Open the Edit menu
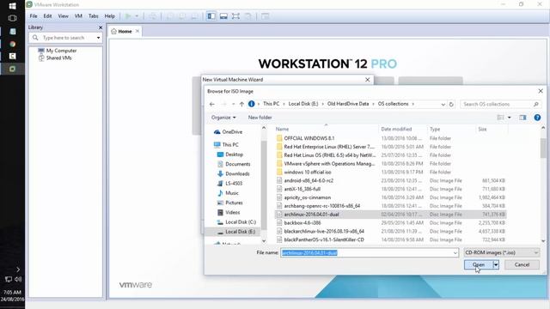Viewport: 550px width, 309px height. 47,16
